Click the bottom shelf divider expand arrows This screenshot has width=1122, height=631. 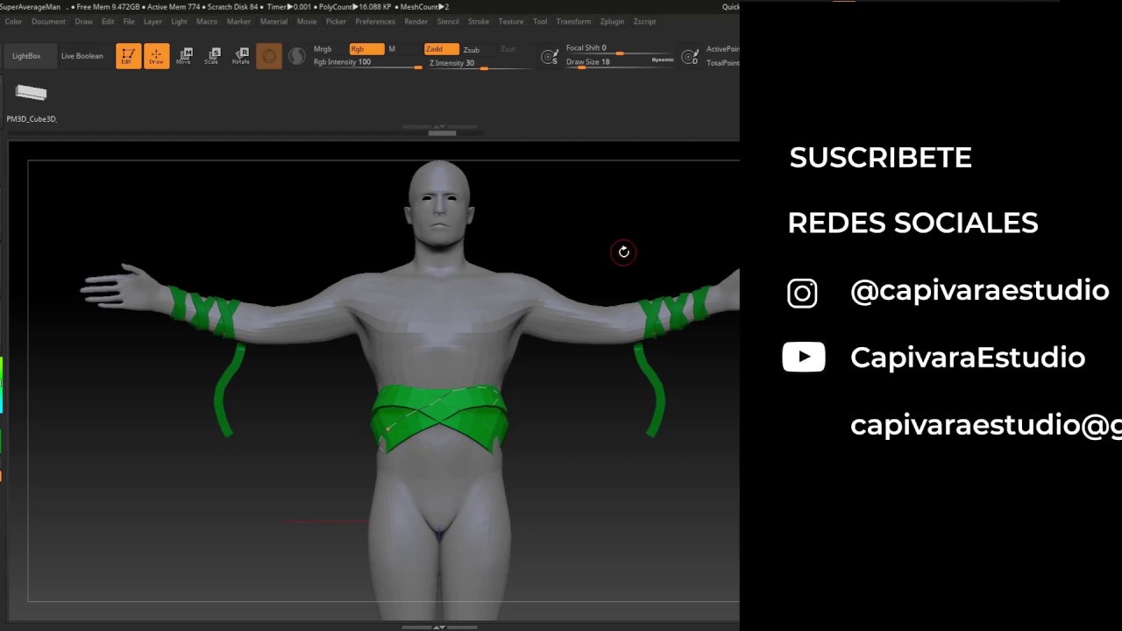click(x=439, y=626)
